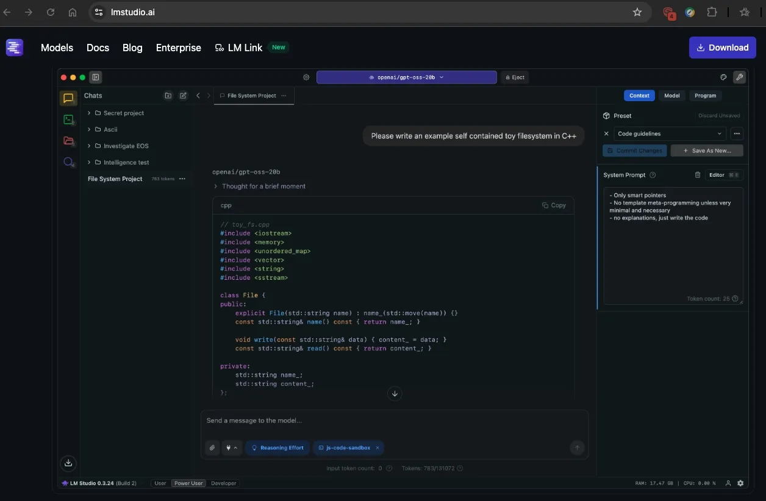Go back using the left chevron arrow
The width and height of the screenshot is (766, 501).
[198, 96]
